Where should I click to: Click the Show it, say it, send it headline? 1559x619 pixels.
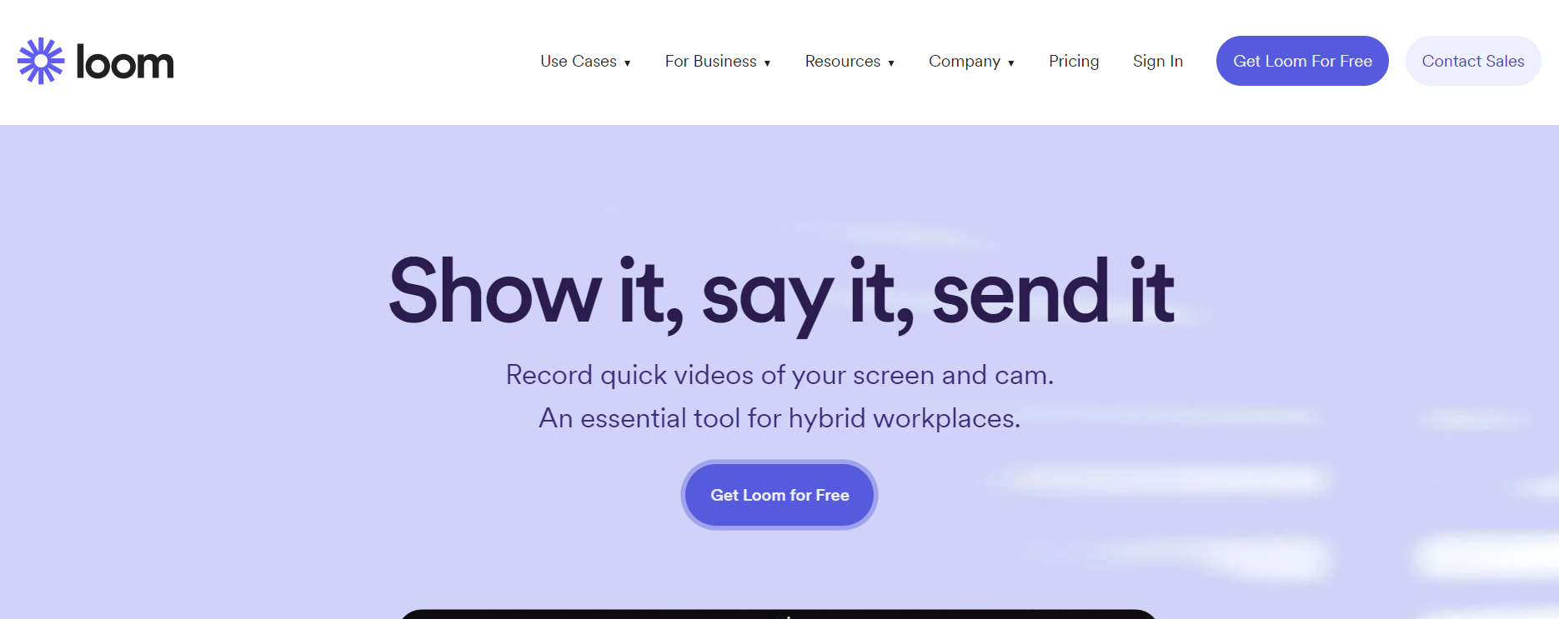(781, 292)
